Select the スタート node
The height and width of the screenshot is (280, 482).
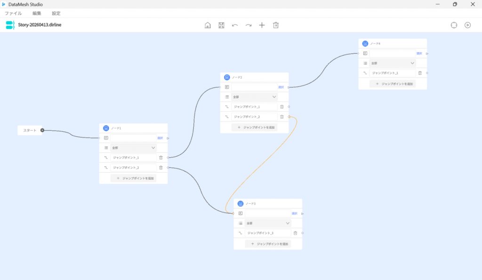click(30, 130)
